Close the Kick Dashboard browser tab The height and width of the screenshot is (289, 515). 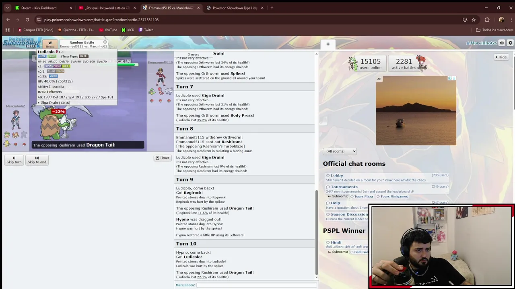pos(71,8)
